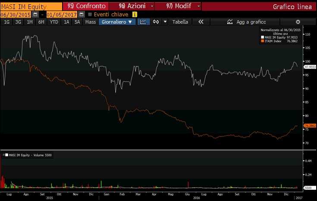
Task: Open the start date calendar picker
Action: 35,15
